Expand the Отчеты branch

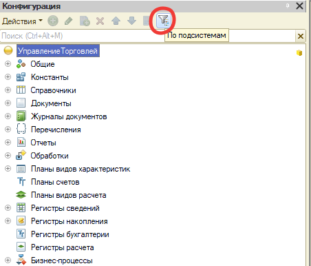8,142
